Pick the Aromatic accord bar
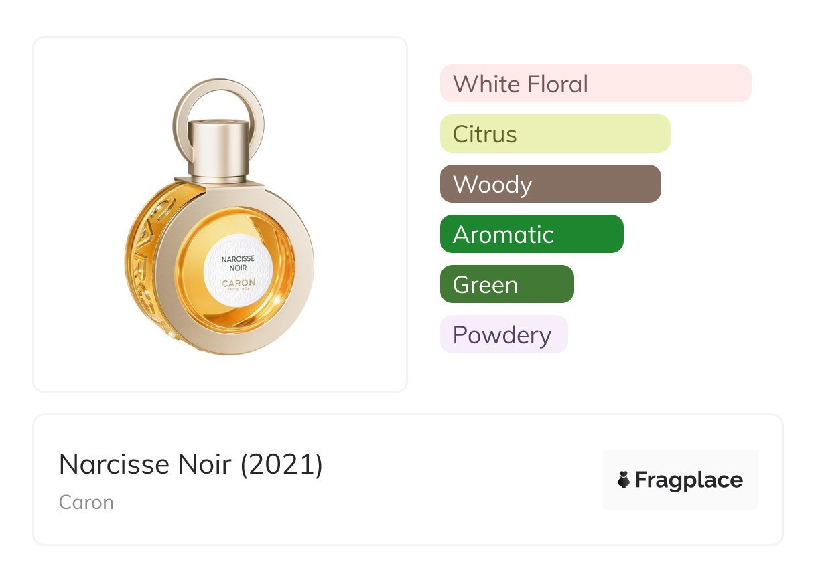 (532, 234)
